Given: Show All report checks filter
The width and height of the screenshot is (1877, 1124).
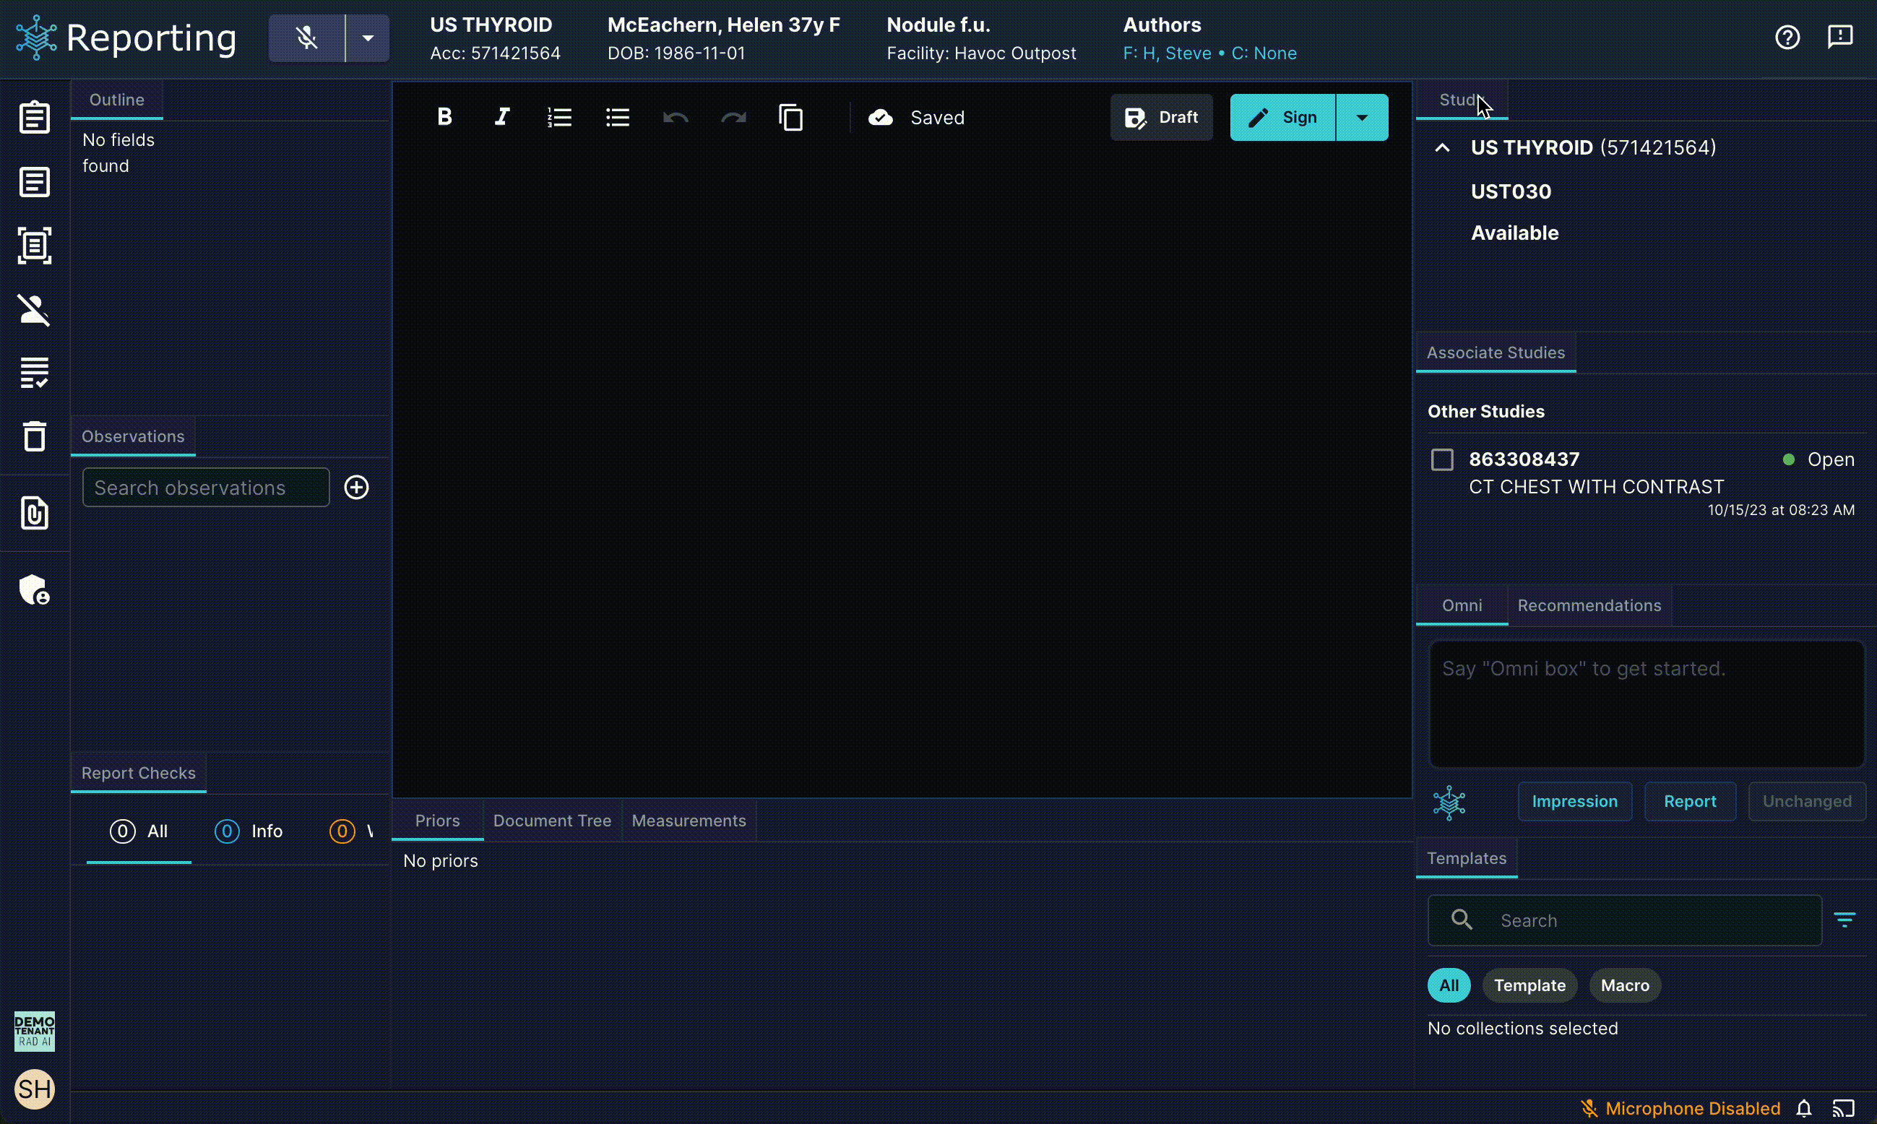Looking at the screenshot, I should coord(139,831).
